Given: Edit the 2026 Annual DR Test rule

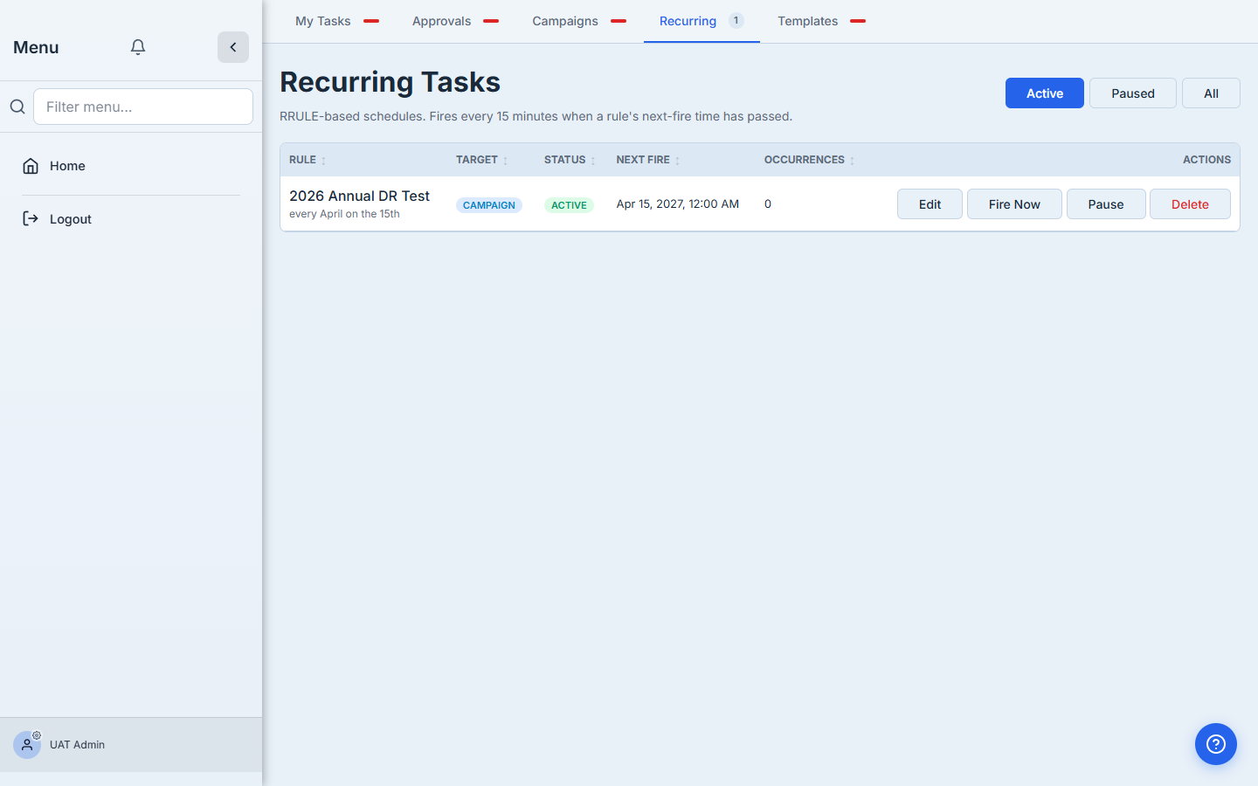Looking at the screenshot, I should 930,204.
